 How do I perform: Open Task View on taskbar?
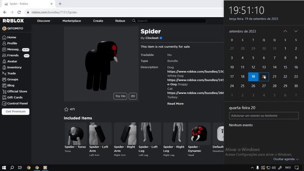(x=20, y=168)
